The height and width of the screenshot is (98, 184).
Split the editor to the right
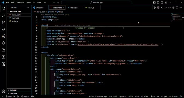click(x=177, y=8)
